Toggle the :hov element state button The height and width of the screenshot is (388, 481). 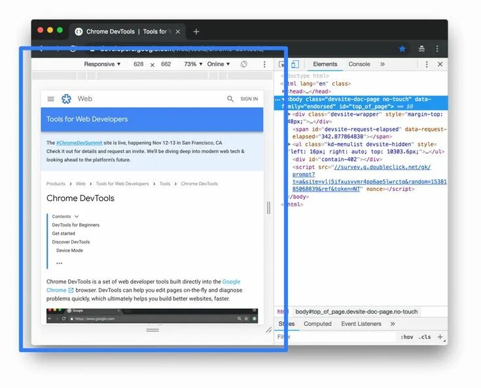click(407, 337)
